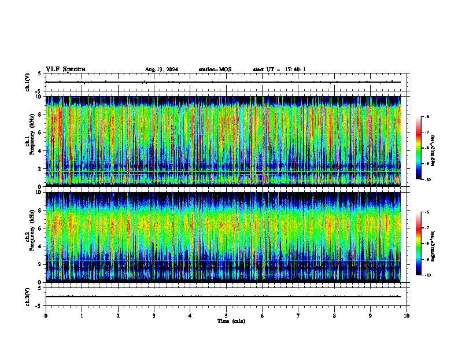Click the "8" kHz tick on ch.1 axis
The width and height of the screenshot is (458, 354).
tap(40, 115)
